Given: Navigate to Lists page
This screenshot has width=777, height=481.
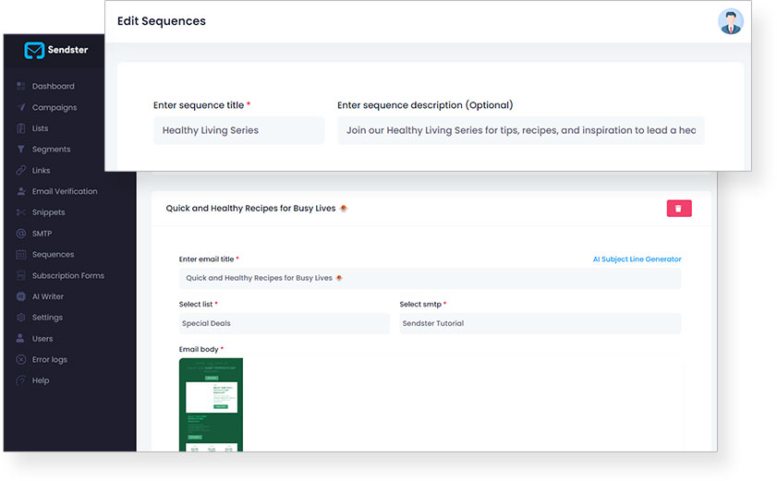Looking at the screenshot, I should 40,128.
